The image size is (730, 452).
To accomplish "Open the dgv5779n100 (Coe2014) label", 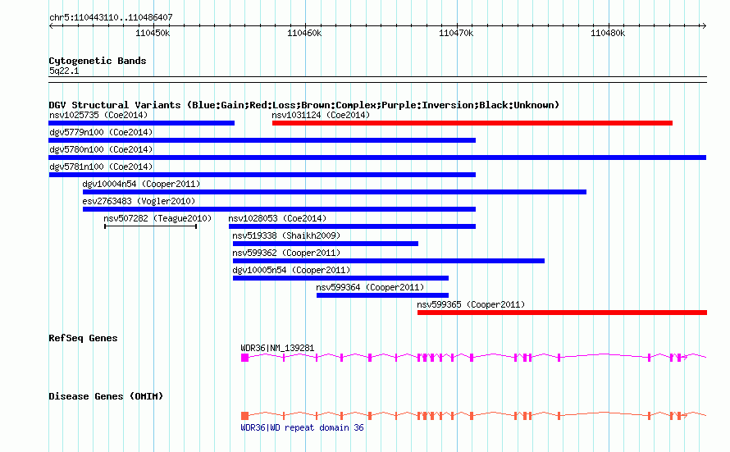I will pyautogui.click(x=101, y=132).
